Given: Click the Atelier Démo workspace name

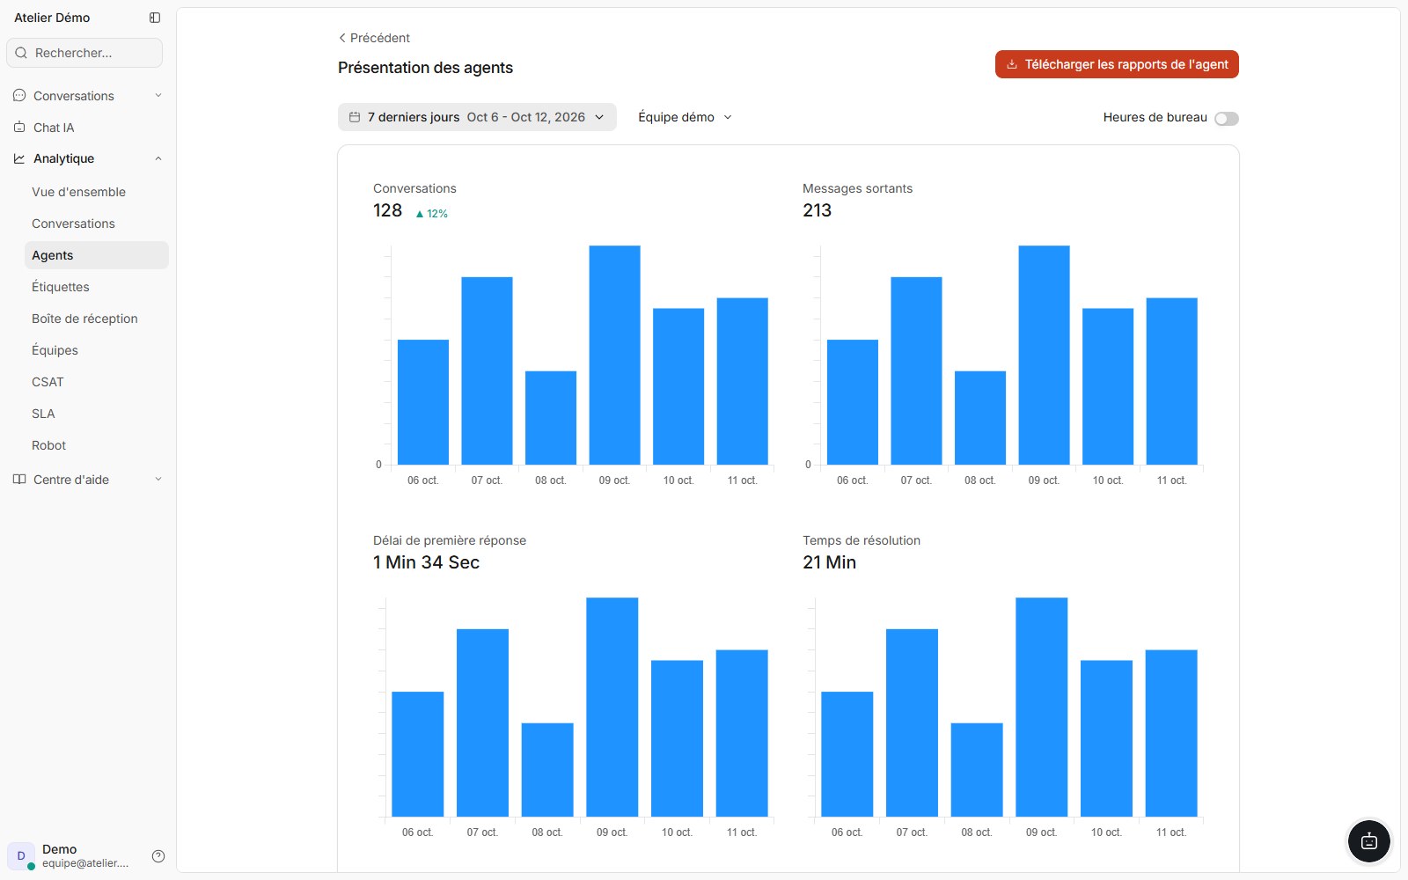Looking at the screenshot, I should point(52,18).
